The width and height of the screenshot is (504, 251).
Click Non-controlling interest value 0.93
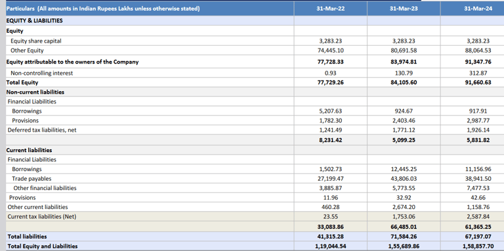331,73
